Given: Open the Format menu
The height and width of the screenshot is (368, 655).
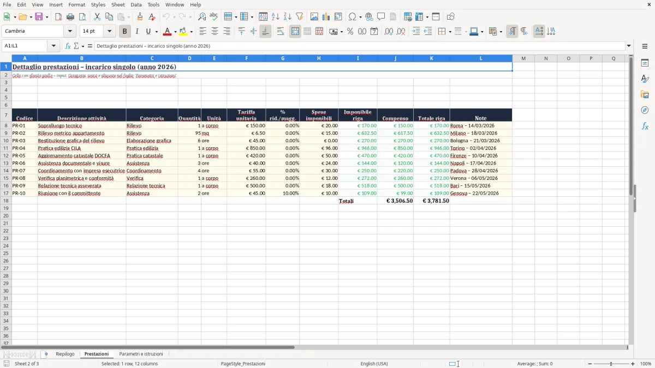Looking at the screenshot, I should coord(76,4).
